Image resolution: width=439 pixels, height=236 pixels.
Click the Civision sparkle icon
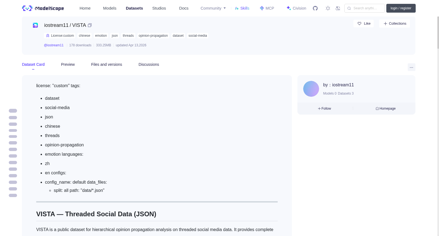[289, 8]
